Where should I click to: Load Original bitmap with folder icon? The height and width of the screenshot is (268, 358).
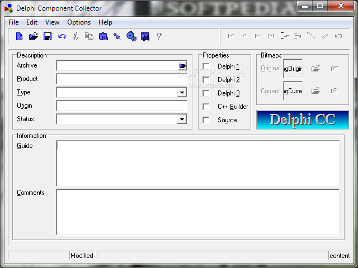[x=315, y=68]
